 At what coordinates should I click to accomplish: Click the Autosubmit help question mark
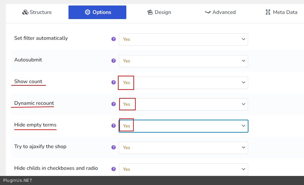[113, 60]
